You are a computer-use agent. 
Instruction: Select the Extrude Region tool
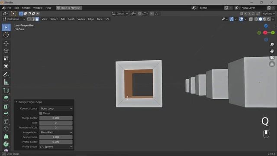tap(6, 99)
